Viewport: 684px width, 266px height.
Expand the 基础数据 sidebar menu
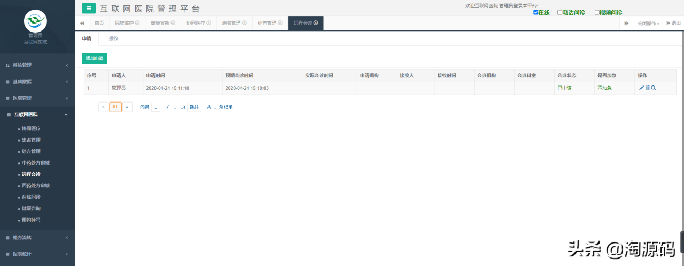point(37,82)
